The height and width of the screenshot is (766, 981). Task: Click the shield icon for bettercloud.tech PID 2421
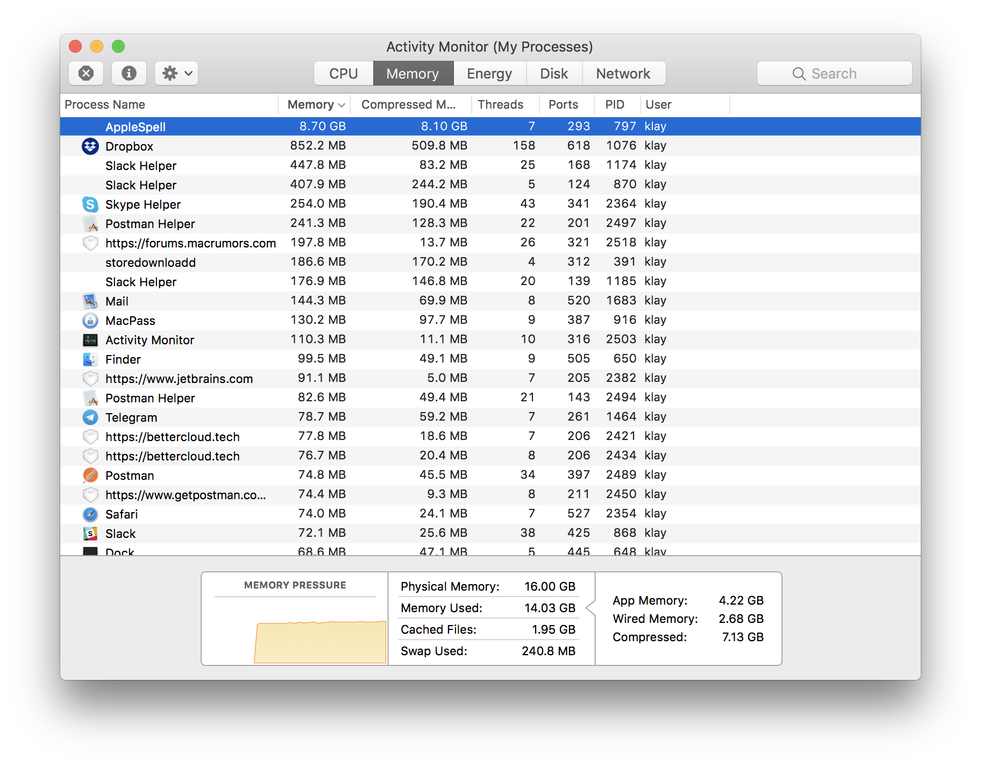click(90, 436)
